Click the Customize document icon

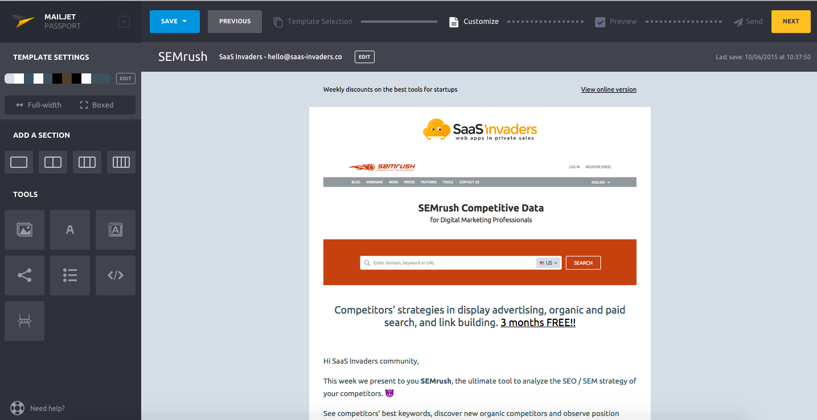pyautogui.click(x=454, y=22)
